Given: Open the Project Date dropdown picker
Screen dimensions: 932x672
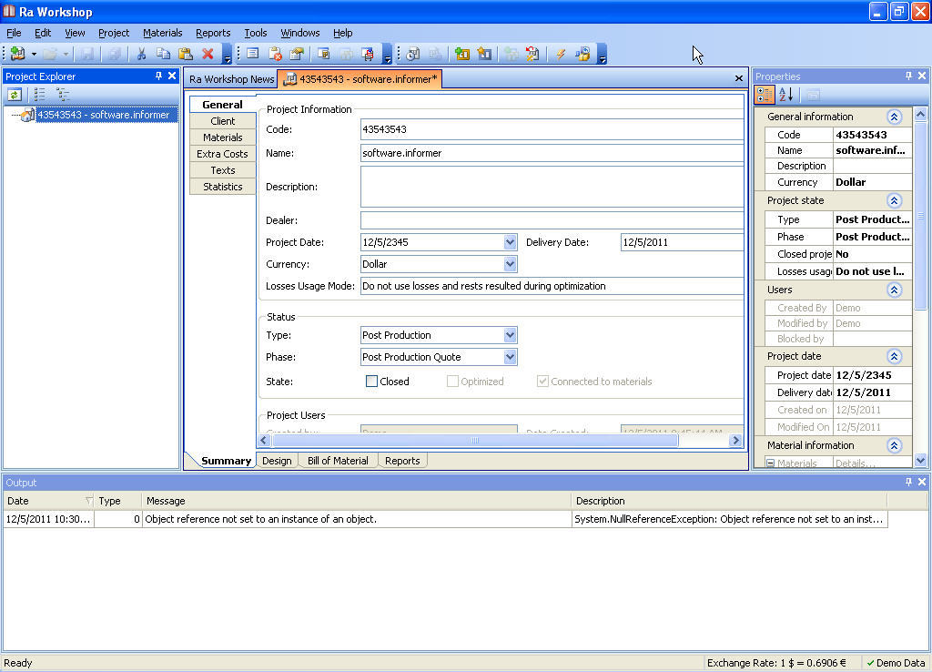Looking at the screenshot, I should tap(510, 242).
